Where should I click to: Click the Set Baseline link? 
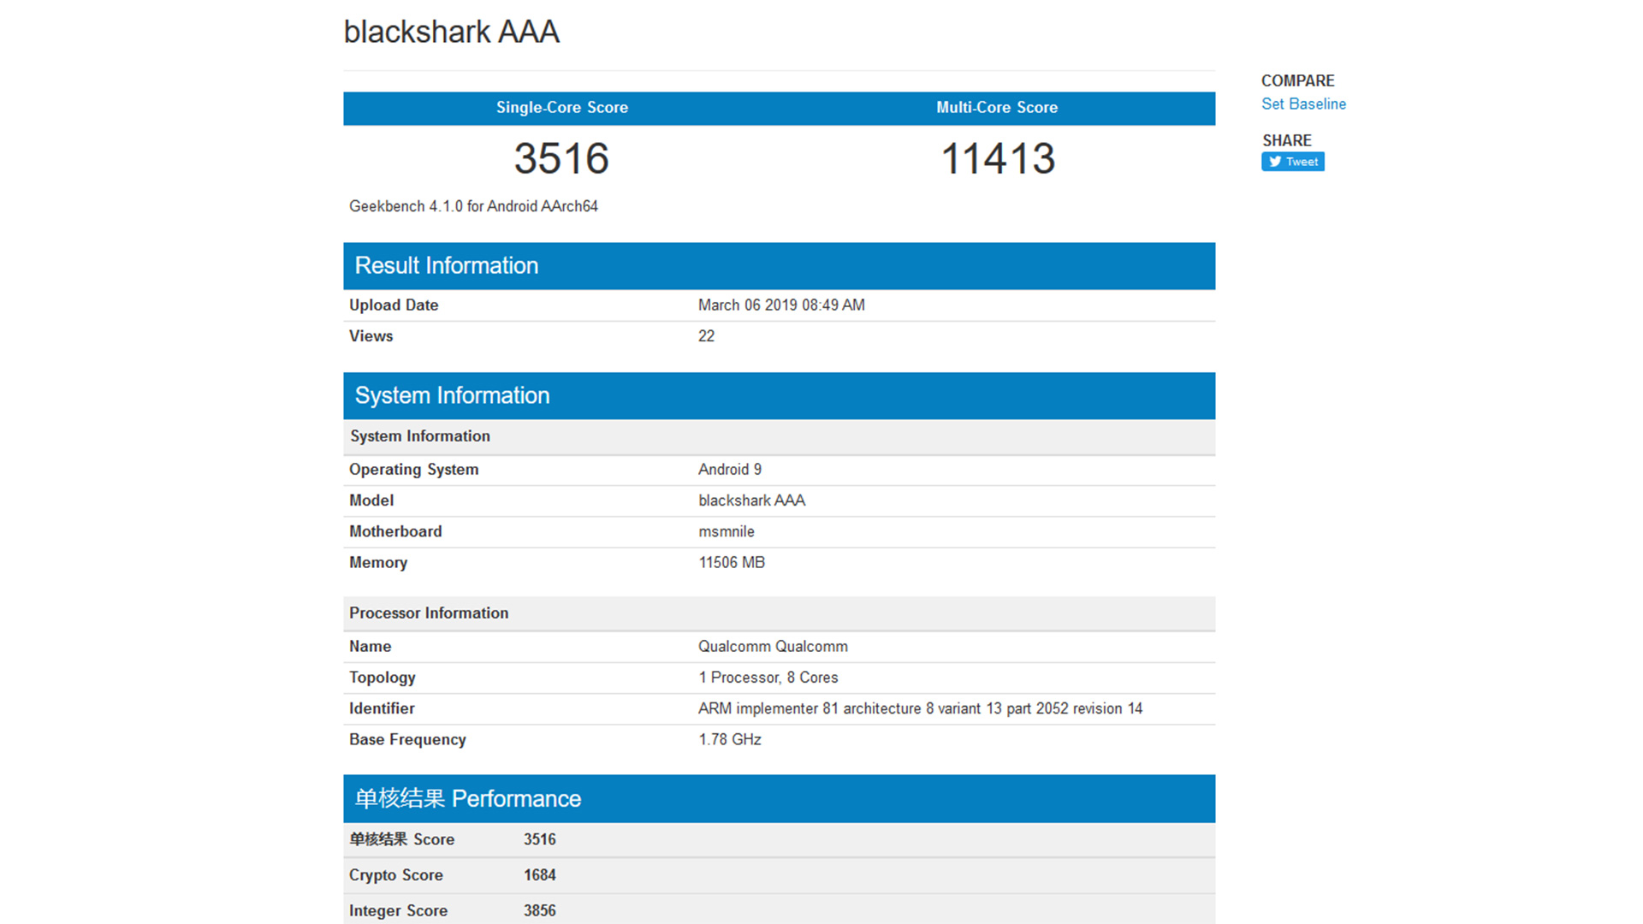click(x=1303, y=104)
